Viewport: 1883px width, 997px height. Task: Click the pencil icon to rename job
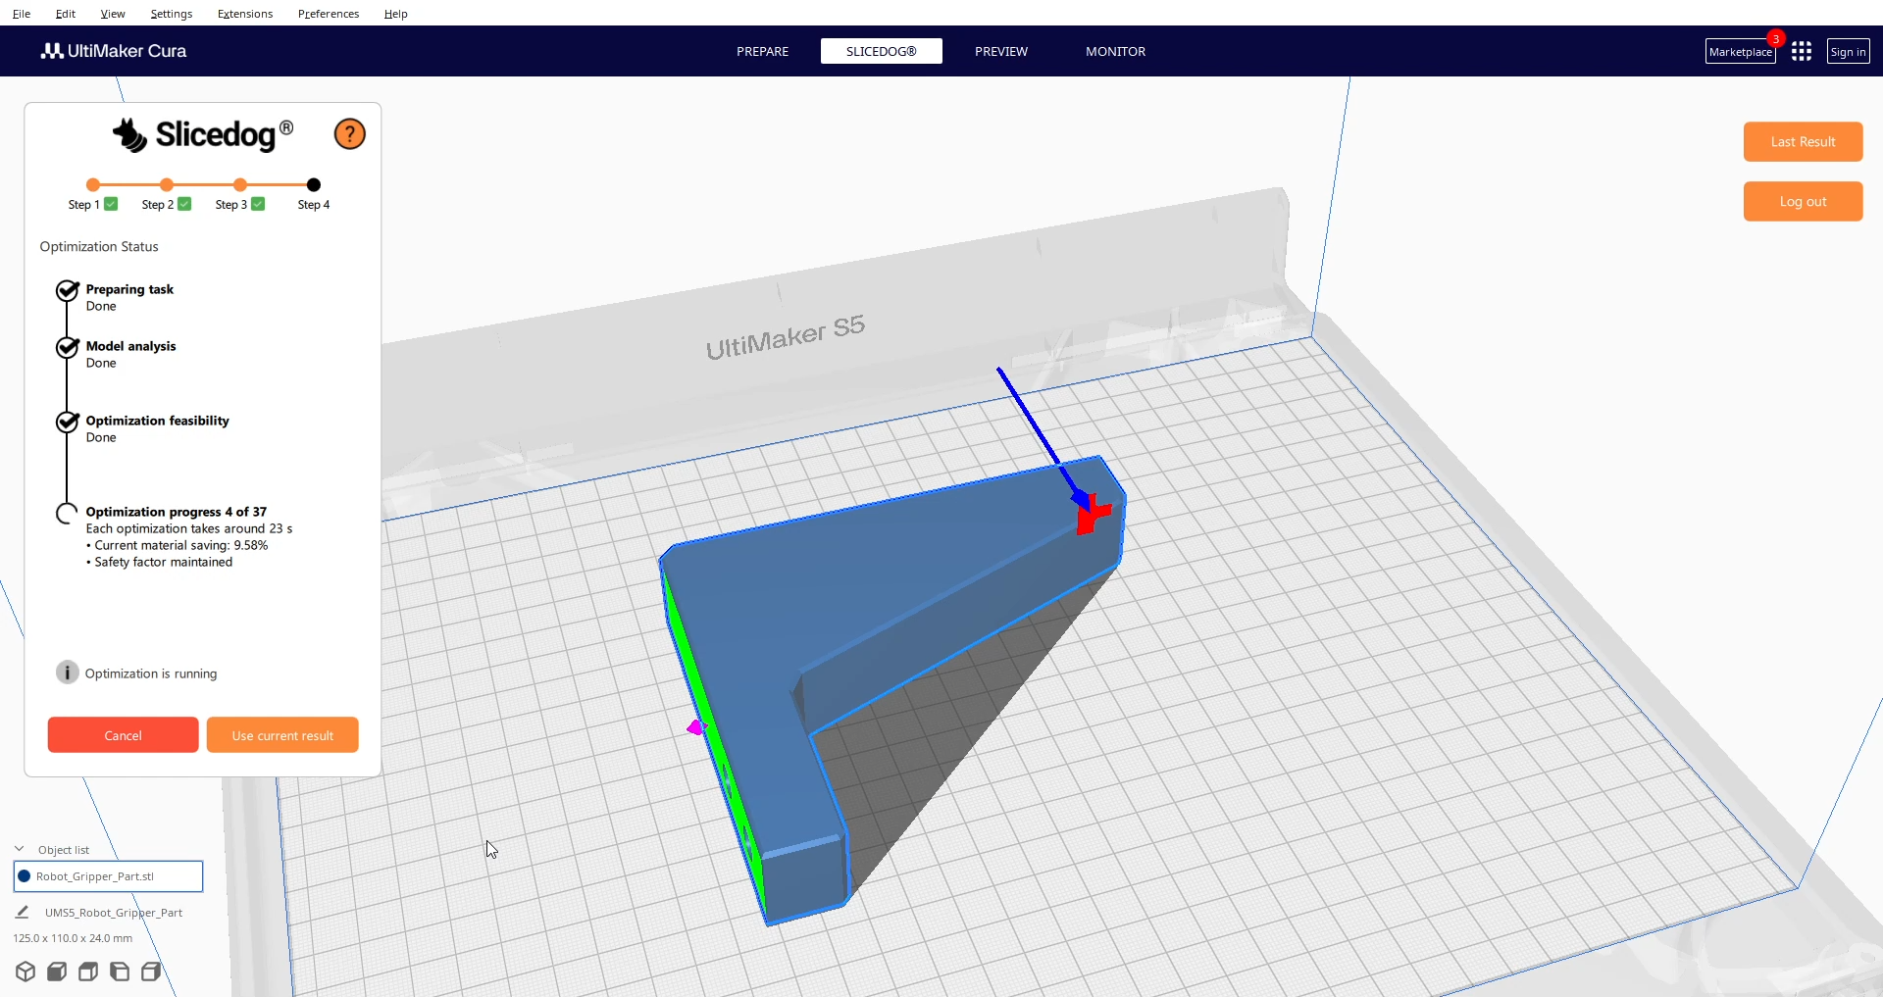(x=23, y=913)
